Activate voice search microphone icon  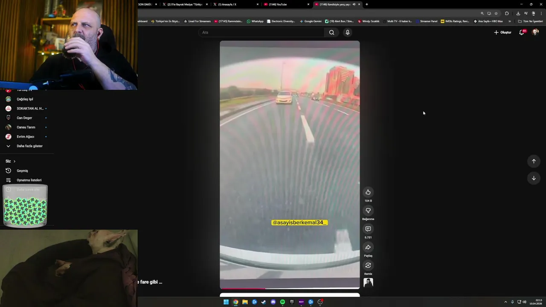coord(348,32)
